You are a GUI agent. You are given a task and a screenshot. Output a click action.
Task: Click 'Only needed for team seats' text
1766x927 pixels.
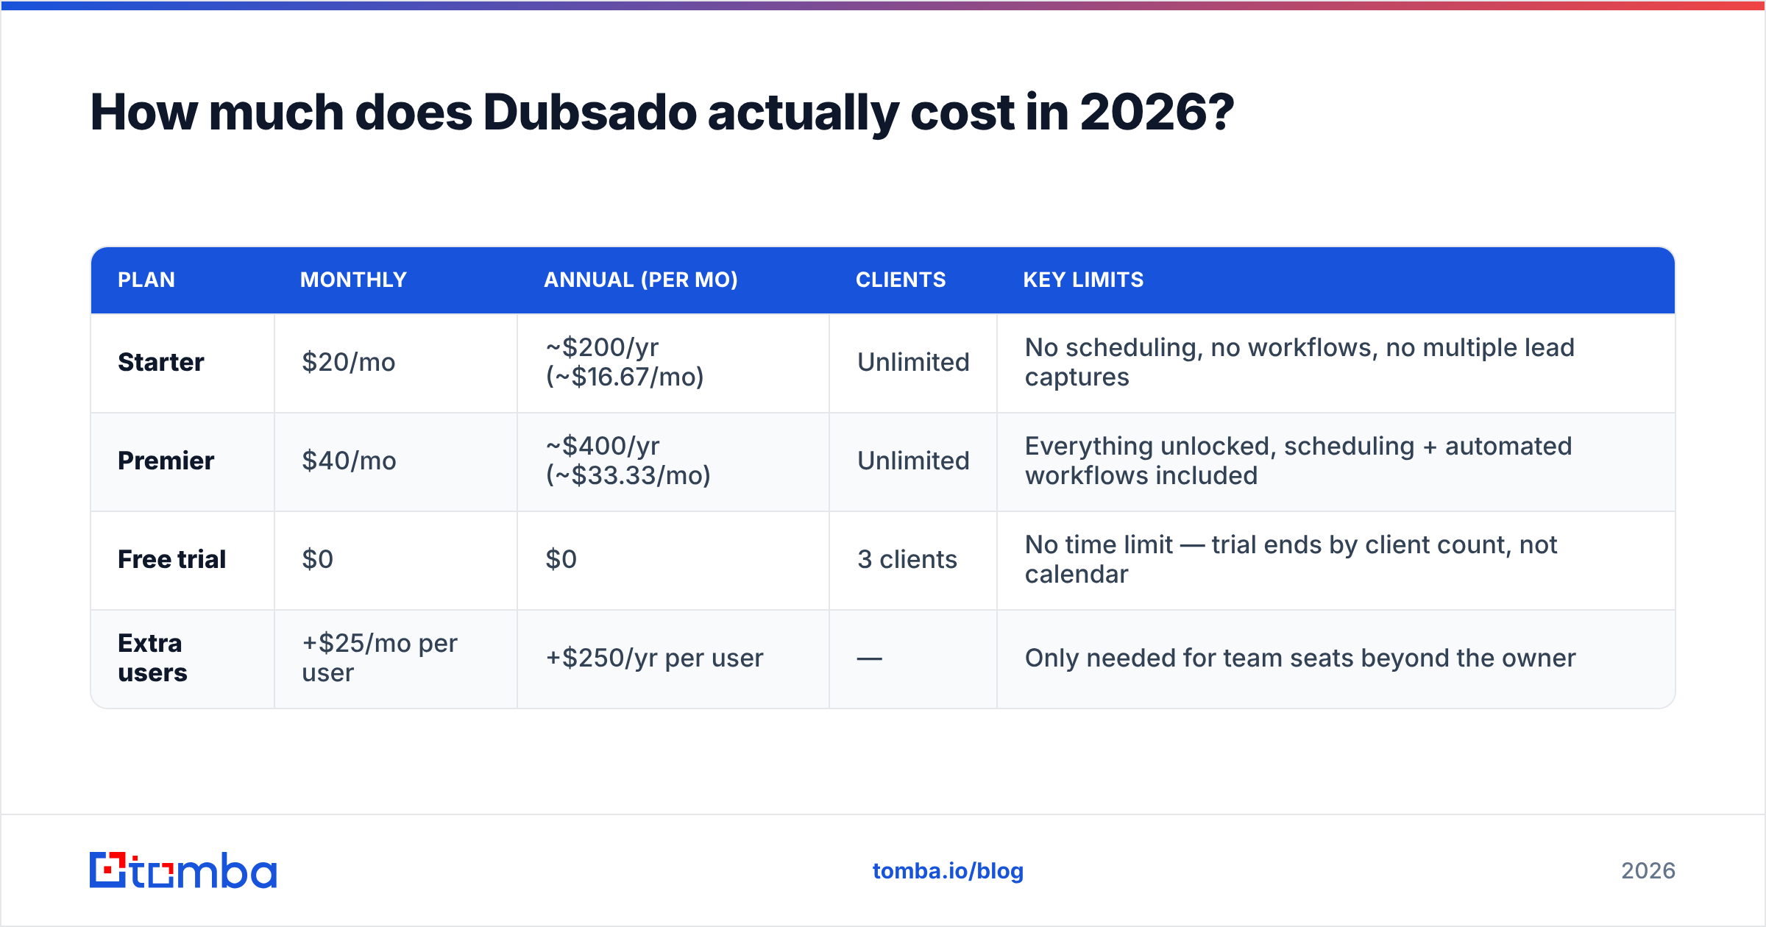[x=1300, y=658]
